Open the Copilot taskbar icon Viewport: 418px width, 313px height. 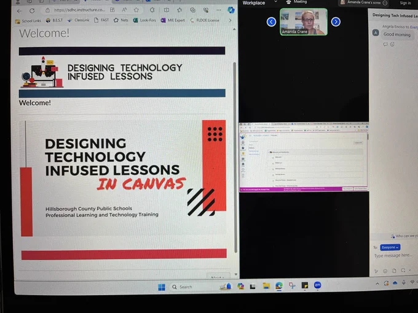pyautogui.click(x=240, y=287)
